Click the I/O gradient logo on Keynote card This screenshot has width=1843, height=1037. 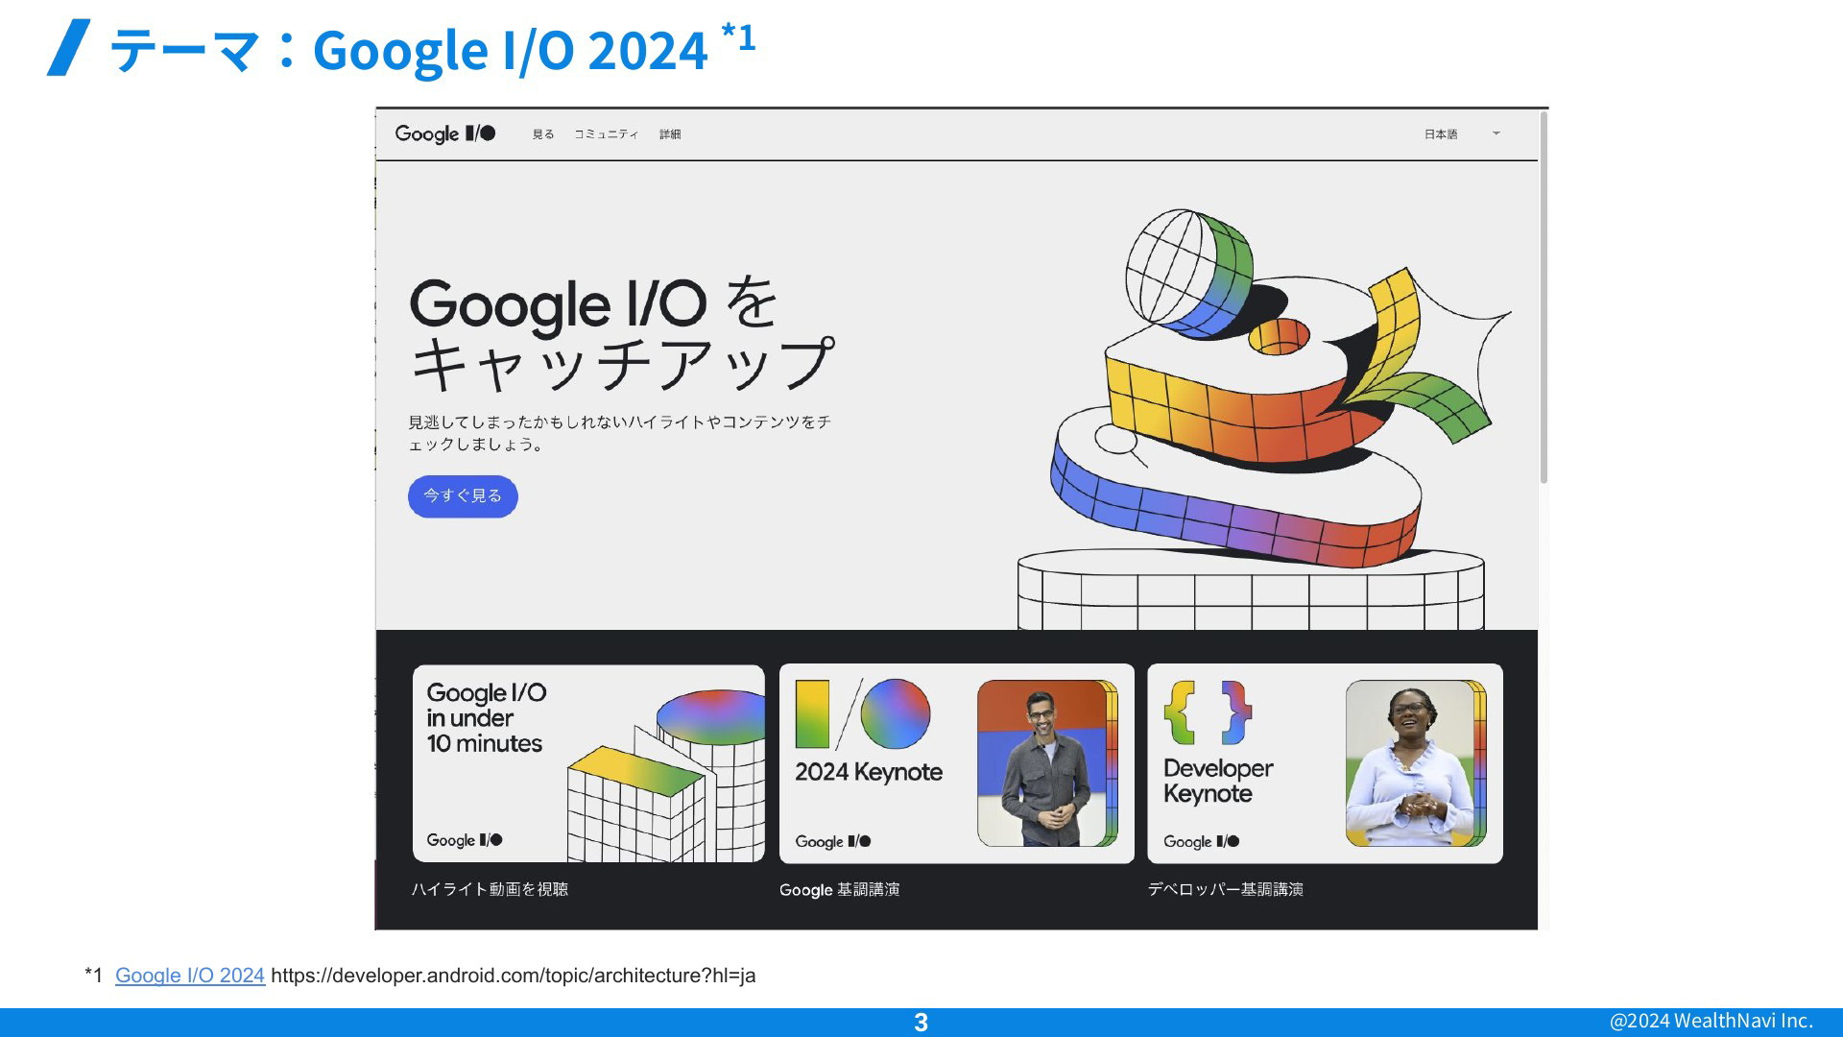(x=863, y=714)
